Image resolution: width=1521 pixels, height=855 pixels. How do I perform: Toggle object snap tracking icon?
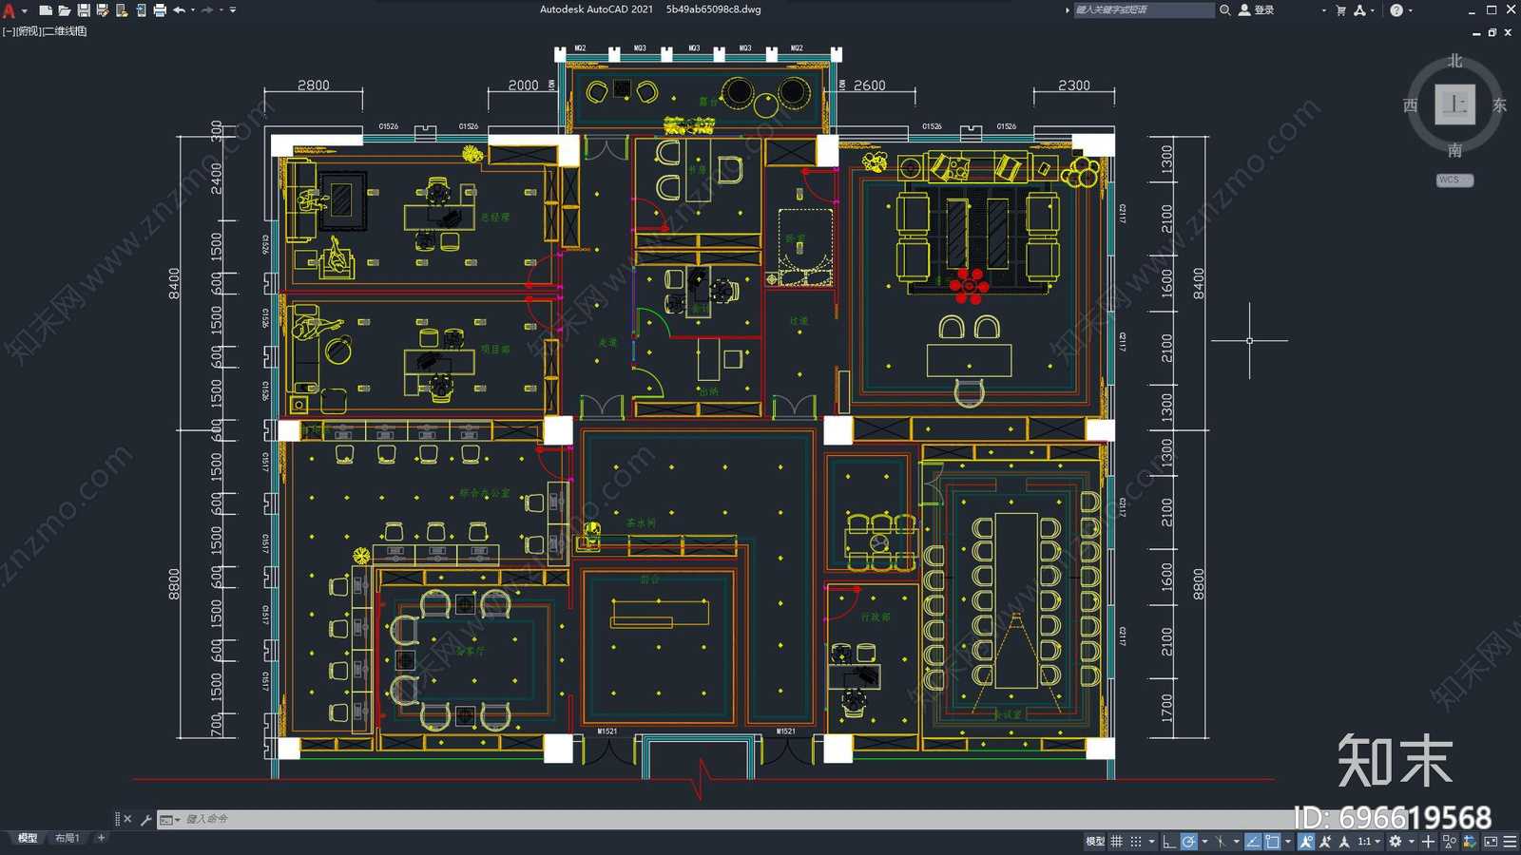pyautogui.click(x=1253, y=842)
